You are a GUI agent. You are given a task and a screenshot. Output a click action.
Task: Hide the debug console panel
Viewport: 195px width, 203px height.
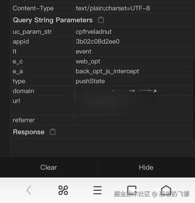click(146, 167)
